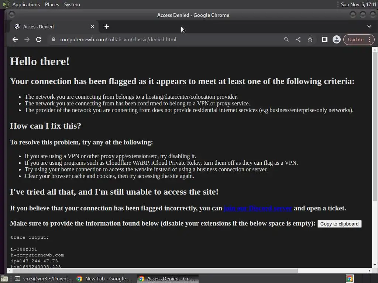Open the zoom magnifier icon in address bar

pyautogui.click(x=286, y=39)
